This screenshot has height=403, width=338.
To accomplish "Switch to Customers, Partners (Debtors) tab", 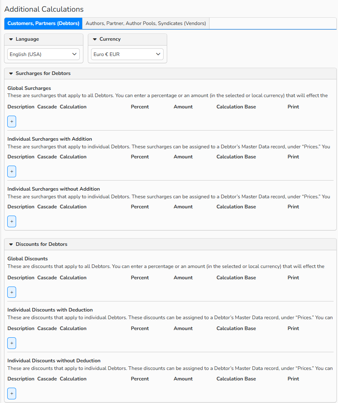I will point(43,23).
